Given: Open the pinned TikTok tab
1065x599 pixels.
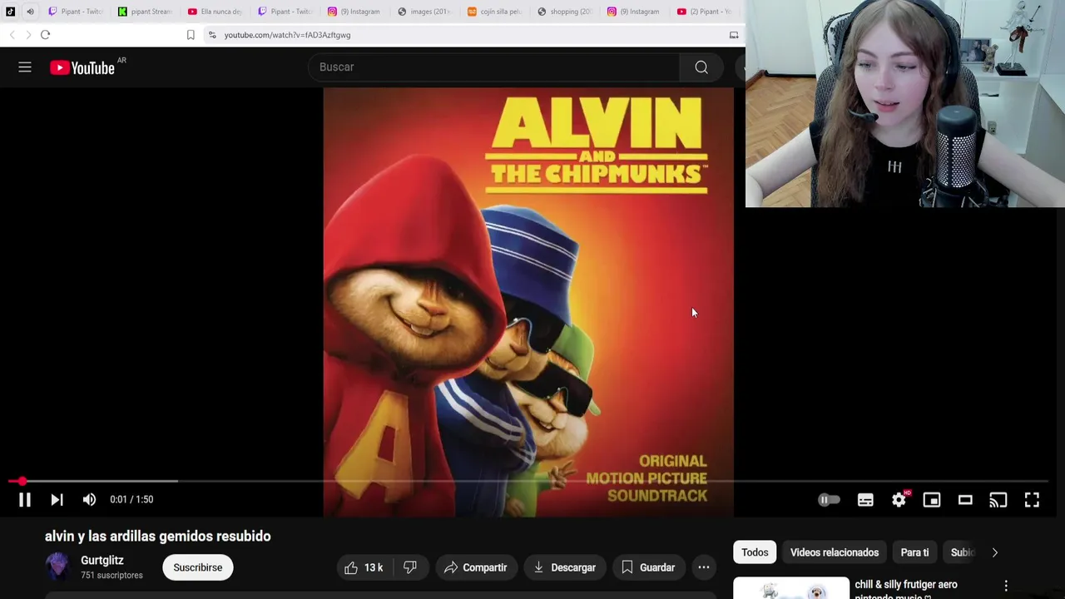Looking at the screenshot, I should 10,12.
